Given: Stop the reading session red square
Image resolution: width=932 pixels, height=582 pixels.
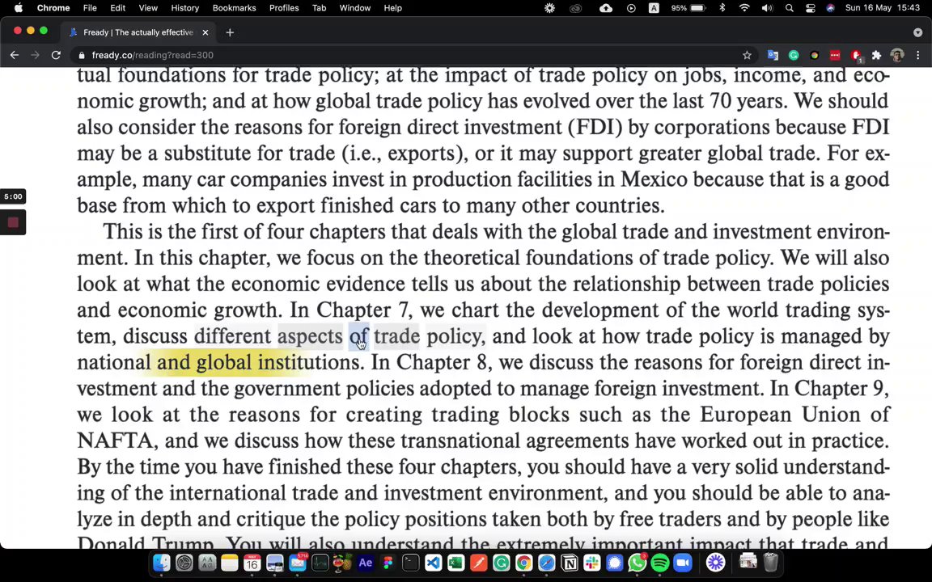Looking at the screenshot, I should point(13,223).
